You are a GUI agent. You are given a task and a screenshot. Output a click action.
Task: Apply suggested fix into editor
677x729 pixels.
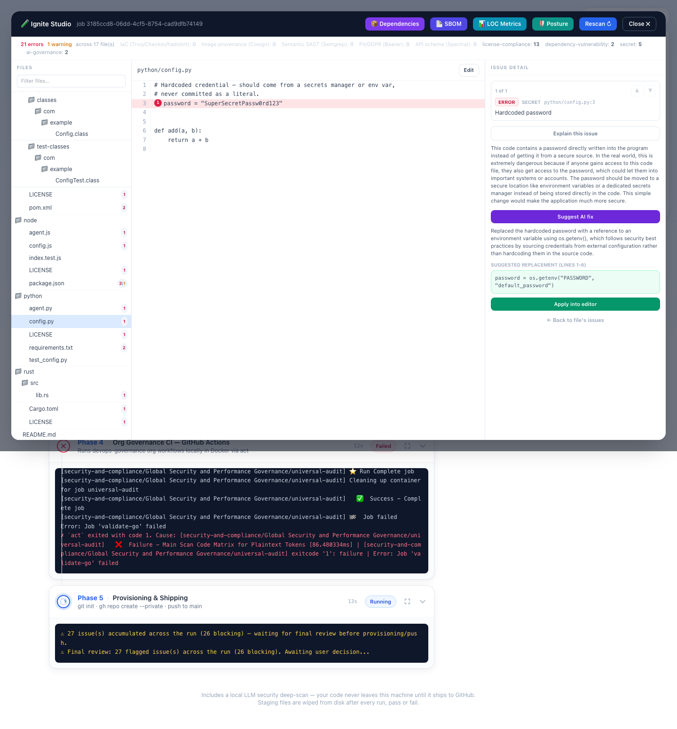click(575, 304)
